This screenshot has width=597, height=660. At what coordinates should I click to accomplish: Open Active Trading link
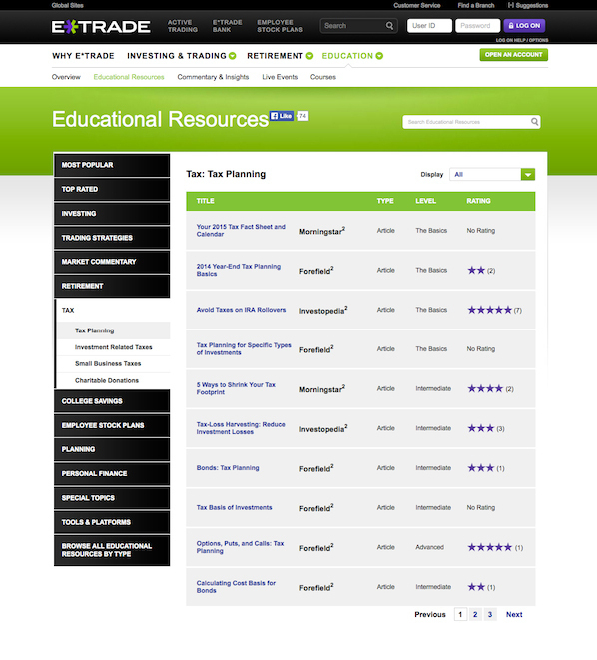(x=182, y=26)
